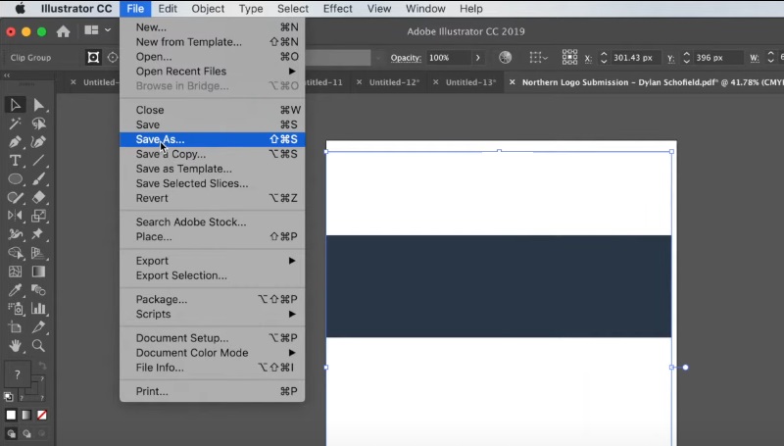The width and height of the screenshot is (784, 446).
Task: Select the Shaper tool
Action: [x=15, y=197]
